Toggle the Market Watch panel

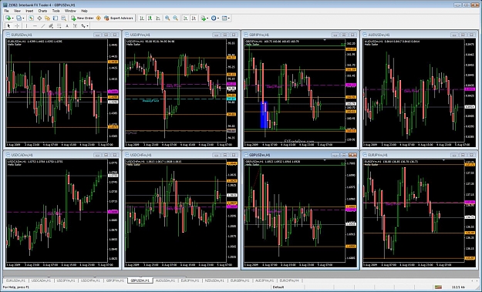(x=31, y=18)
